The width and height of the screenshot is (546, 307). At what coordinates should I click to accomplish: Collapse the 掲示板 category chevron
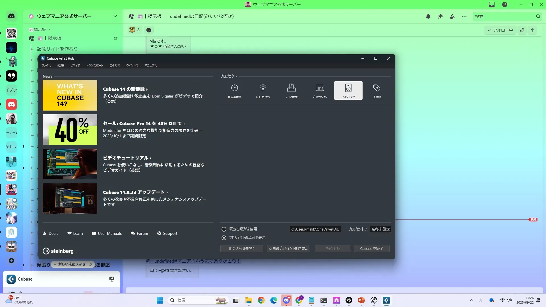pos(49,30)
